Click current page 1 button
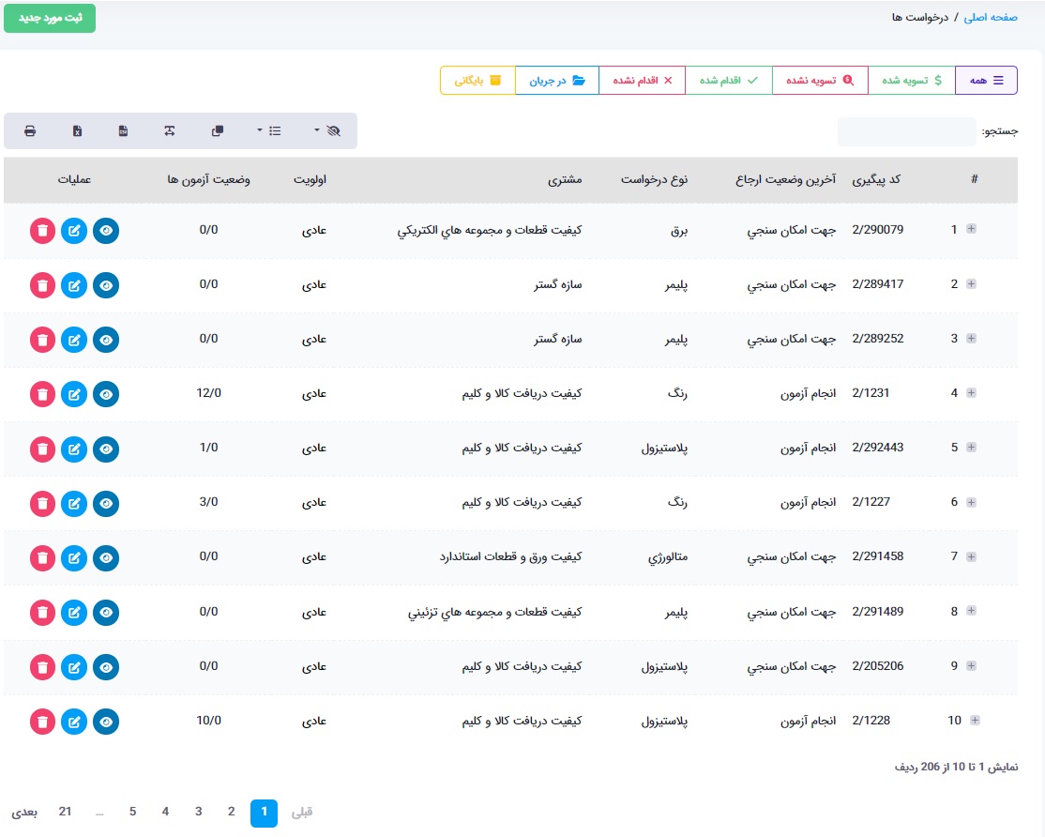Viewport: 1045px width, 837px height. tap(264, 813)
